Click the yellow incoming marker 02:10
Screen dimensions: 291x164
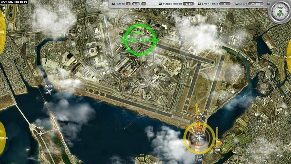pyautogui.click(x=288, y=57)
